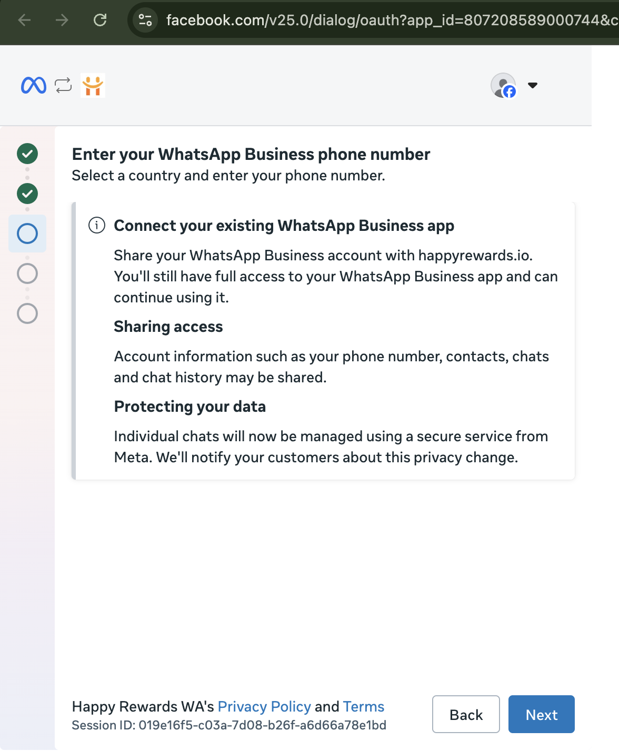Click the 'Sharing access' subheading
The width and height of the screenshot is (619, 751).
pyautogui.click(x=168, y=327)
